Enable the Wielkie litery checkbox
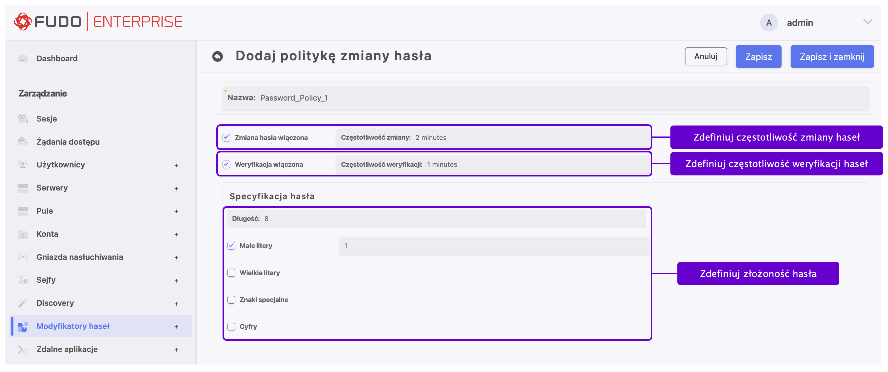 coord(231,273)
